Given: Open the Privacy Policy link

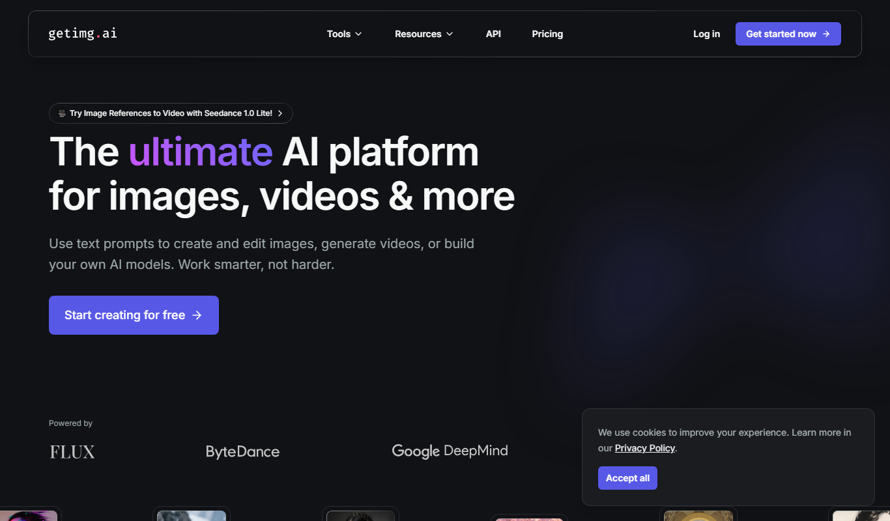Looking at the screenshot, I should [x=645, y=448].
